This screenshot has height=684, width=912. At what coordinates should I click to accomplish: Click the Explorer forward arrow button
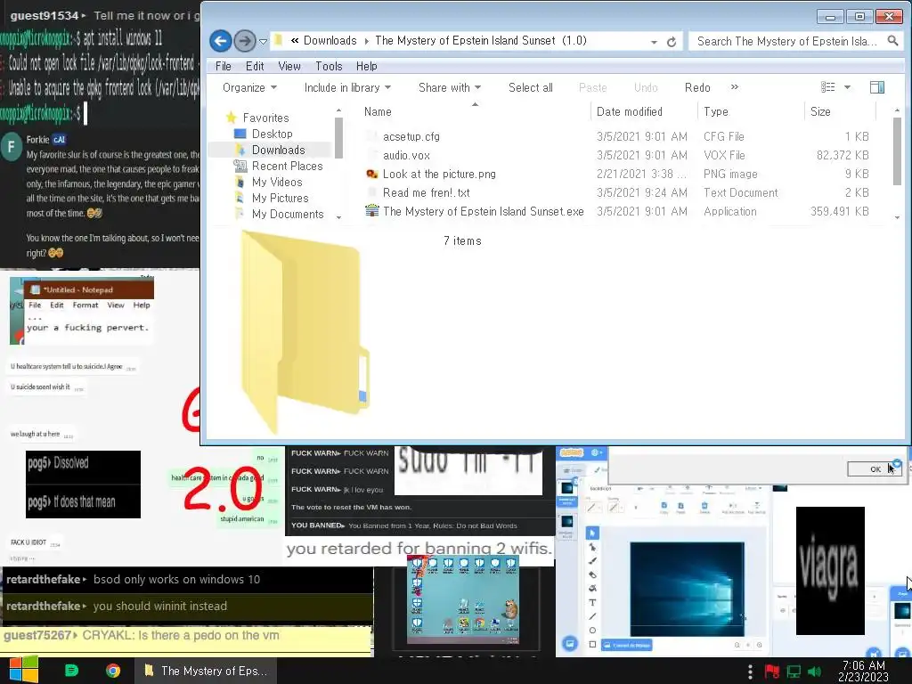tap(245, 41)
